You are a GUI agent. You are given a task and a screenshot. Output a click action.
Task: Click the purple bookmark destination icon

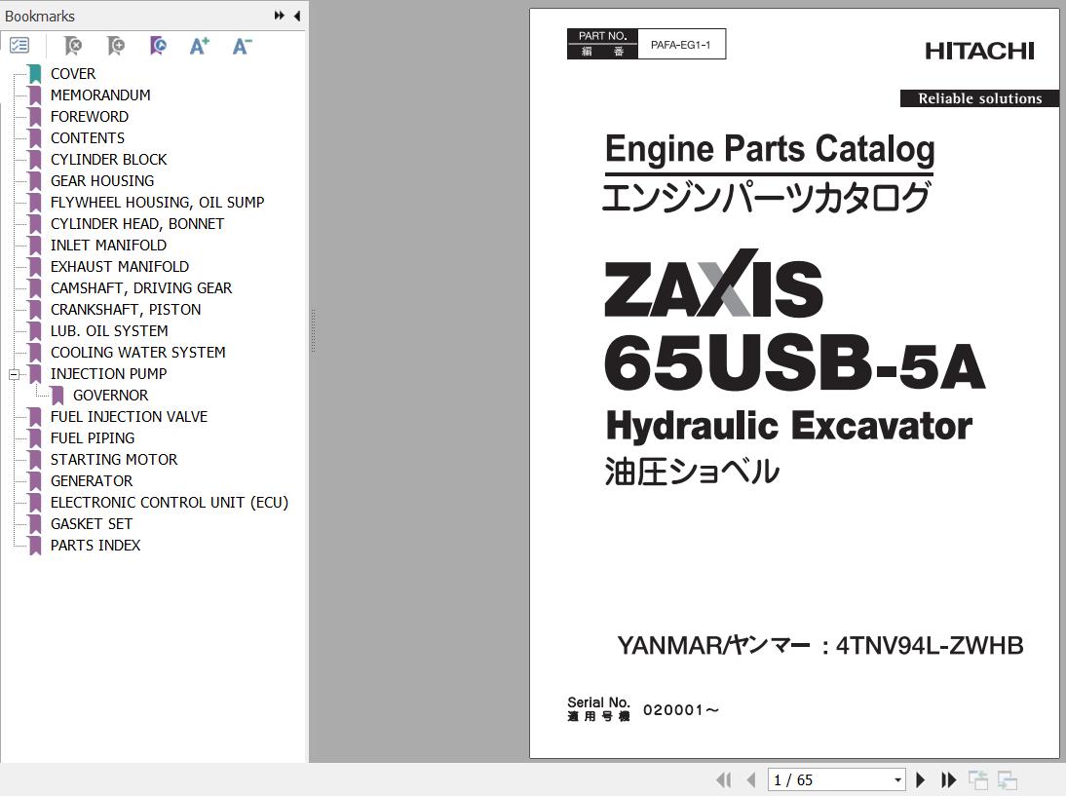click(x=158, y=46)
